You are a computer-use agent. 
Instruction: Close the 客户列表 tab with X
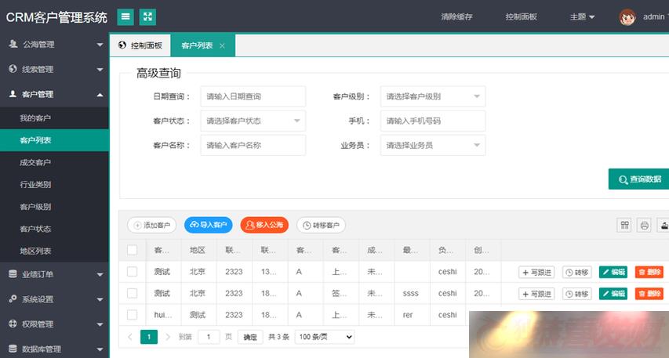click(x=222, y=45)
